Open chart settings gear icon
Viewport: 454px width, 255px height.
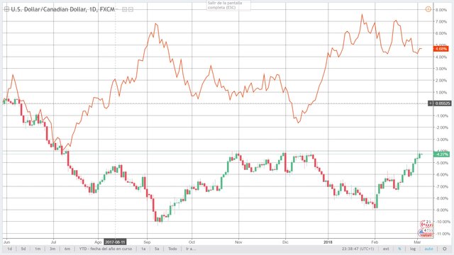(x=445, y=249)
